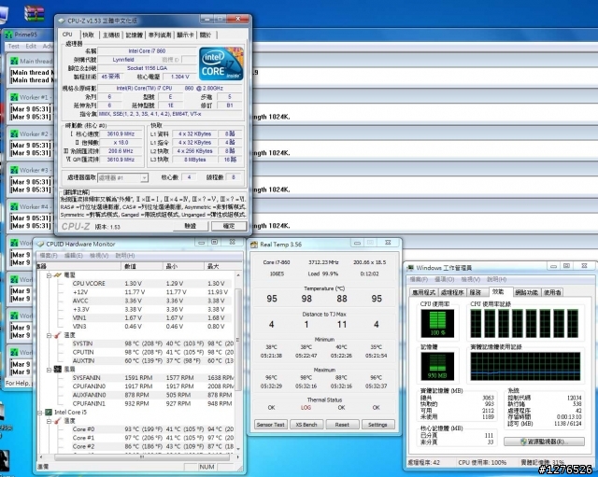Click the Main thread window icon in Prime95
The height and width of the screenshot is (477, 598).
(x=15, y=61)
